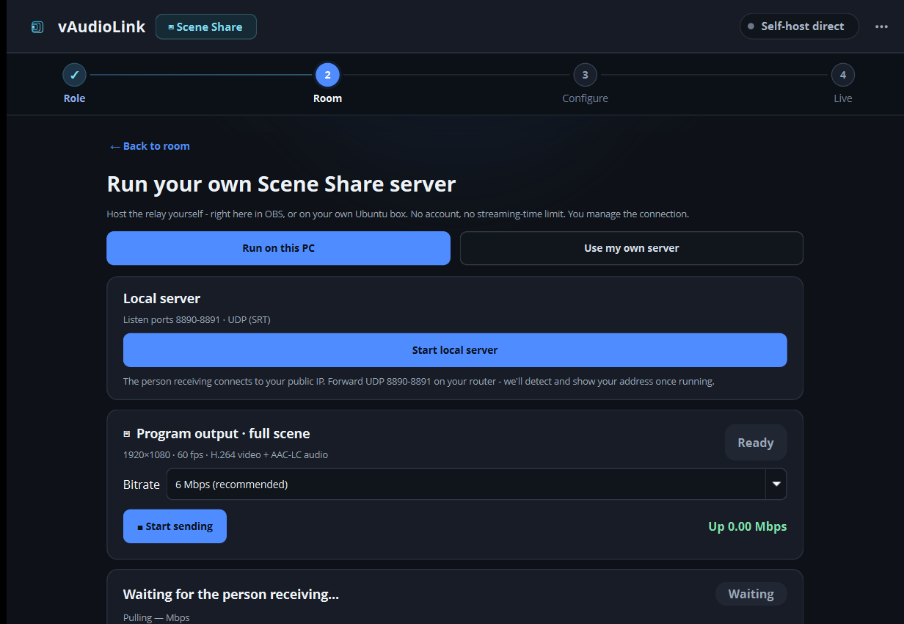Click the Local server heading
Image resolution: width=904 pixels, height=624 pixels.
161,298
